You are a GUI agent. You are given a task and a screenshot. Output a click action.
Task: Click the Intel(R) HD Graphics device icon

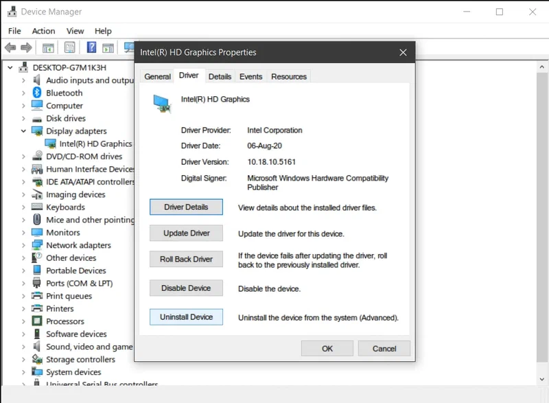50,143
